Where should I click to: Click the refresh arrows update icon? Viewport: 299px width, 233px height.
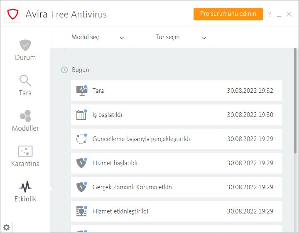coord(81,139)
